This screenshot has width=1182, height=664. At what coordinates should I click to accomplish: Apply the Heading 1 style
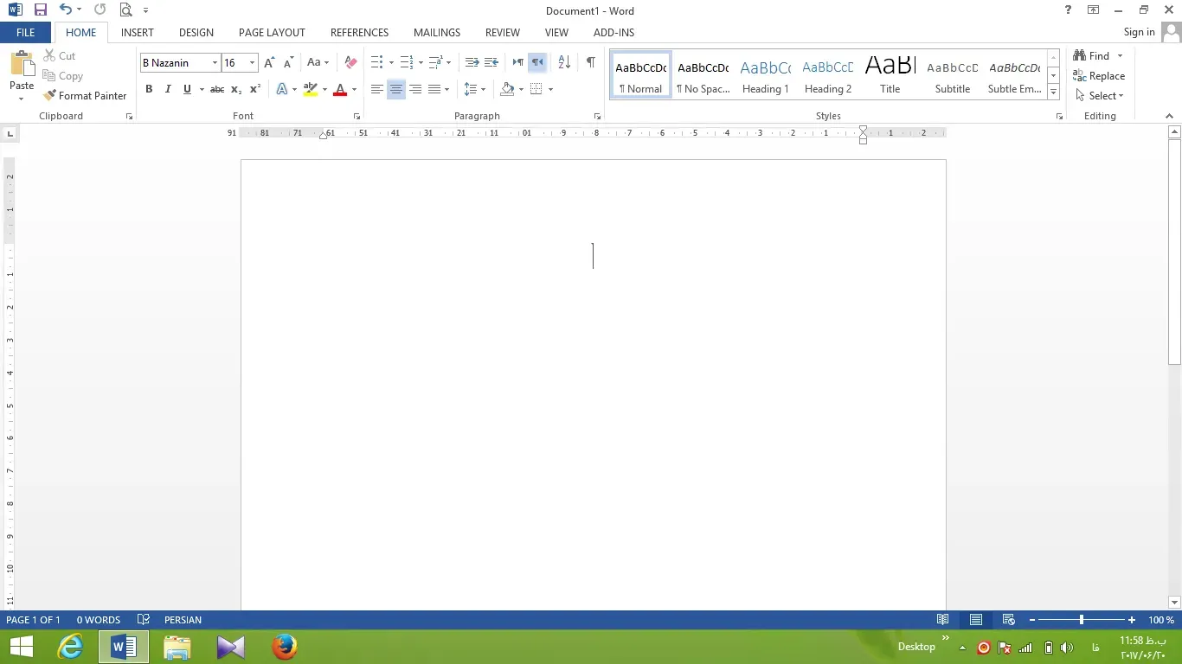(766, 75)
